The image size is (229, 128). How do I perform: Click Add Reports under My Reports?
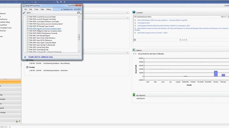[141, 98]
